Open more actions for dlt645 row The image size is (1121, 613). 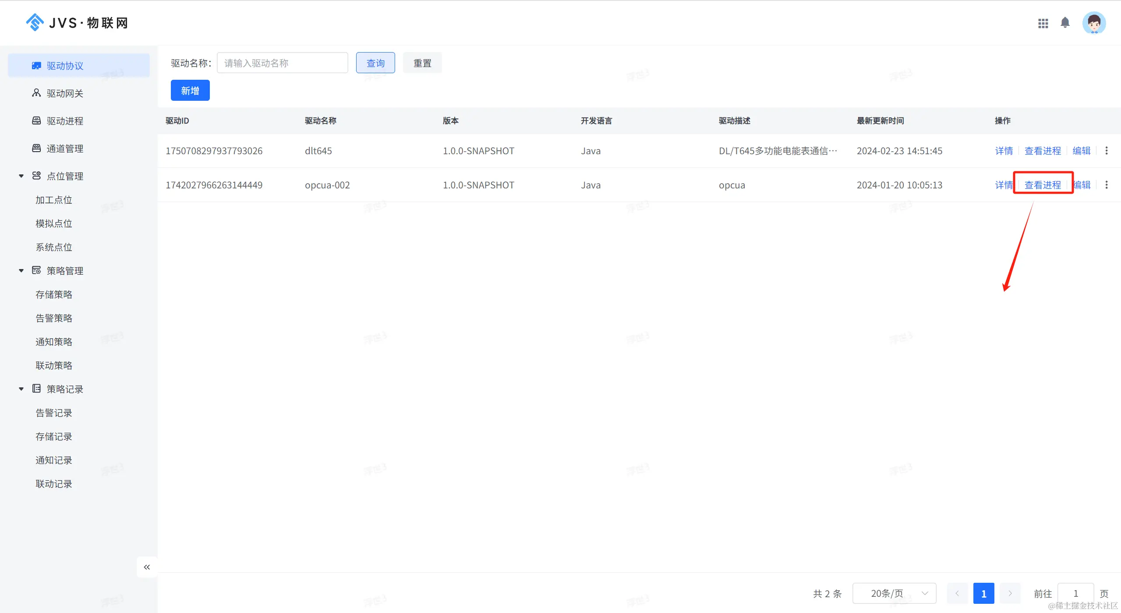[1107, 151]
